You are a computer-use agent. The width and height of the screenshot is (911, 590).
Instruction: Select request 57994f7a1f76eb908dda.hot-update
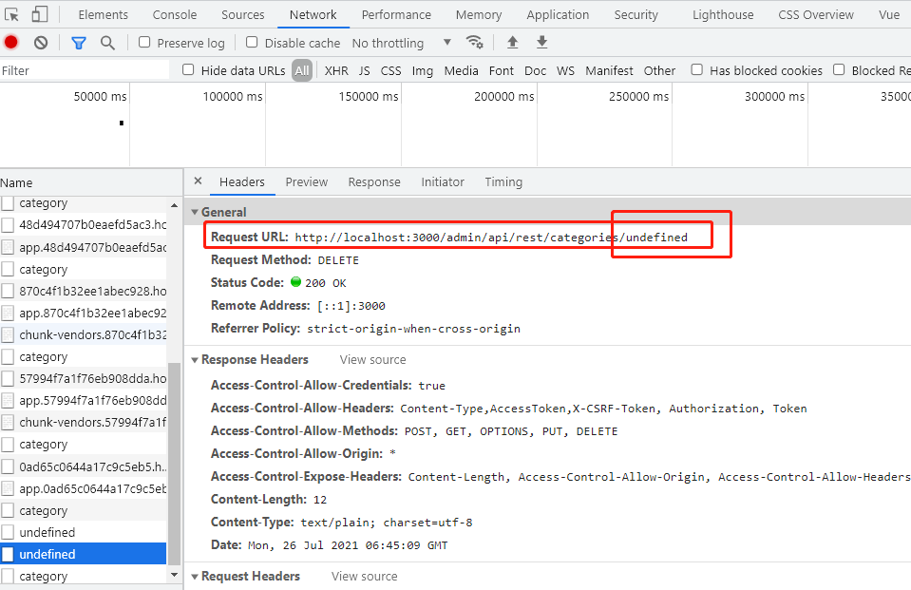83,378
